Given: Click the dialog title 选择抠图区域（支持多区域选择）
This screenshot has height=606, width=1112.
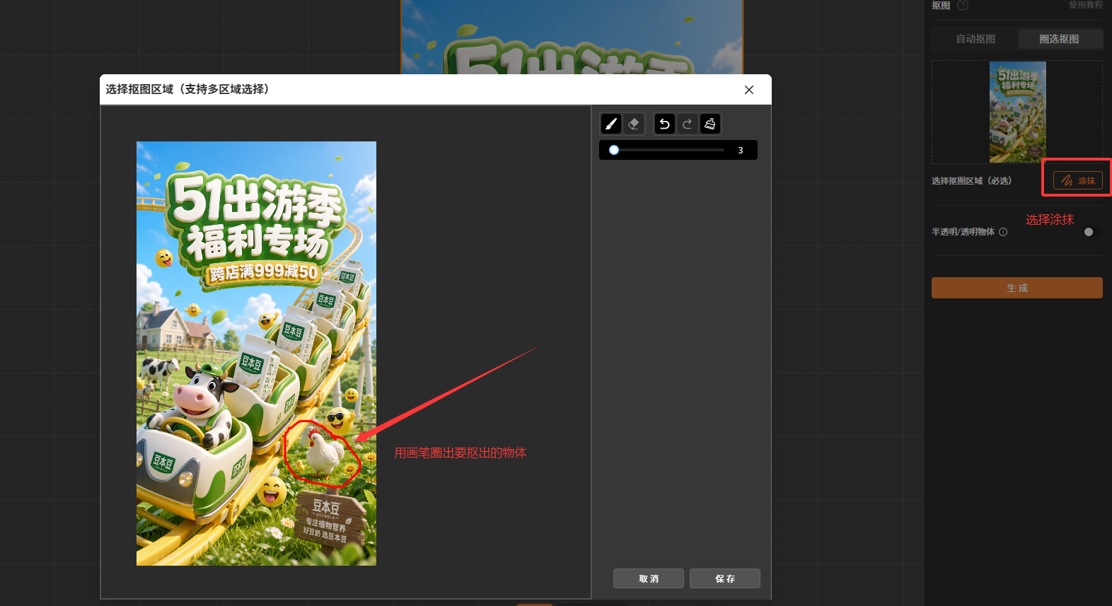Looking at the screenshot, I should (x=187, y=89).
